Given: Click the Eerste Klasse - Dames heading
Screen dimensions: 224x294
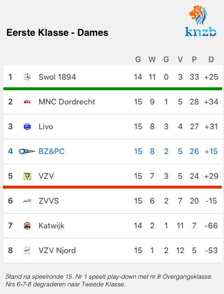Looking at the screenshot, I should point(57,32).
